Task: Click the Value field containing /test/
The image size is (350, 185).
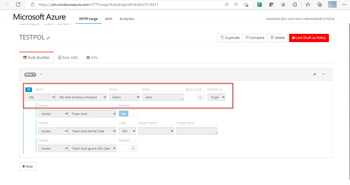Action: [163, 97]
